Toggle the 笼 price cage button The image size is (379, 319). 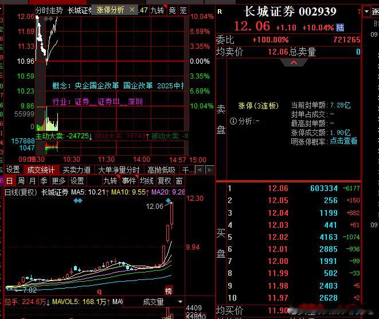(183, 11)
